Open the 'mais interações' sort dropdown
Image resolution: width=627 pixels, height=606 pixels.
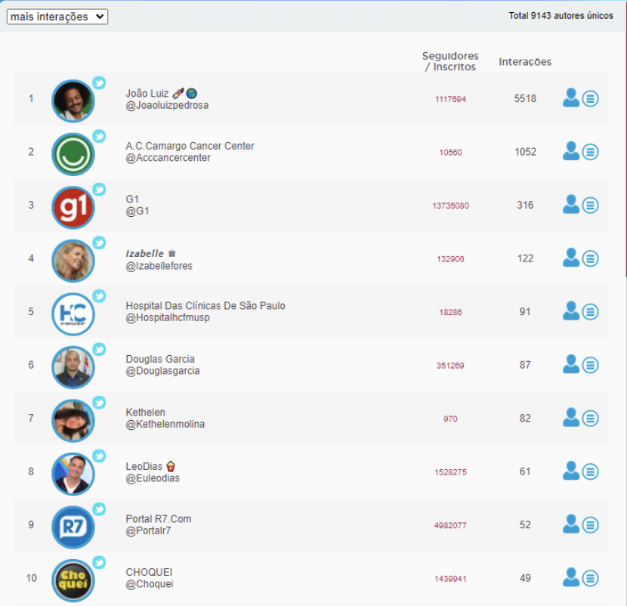tap(57, 17)
